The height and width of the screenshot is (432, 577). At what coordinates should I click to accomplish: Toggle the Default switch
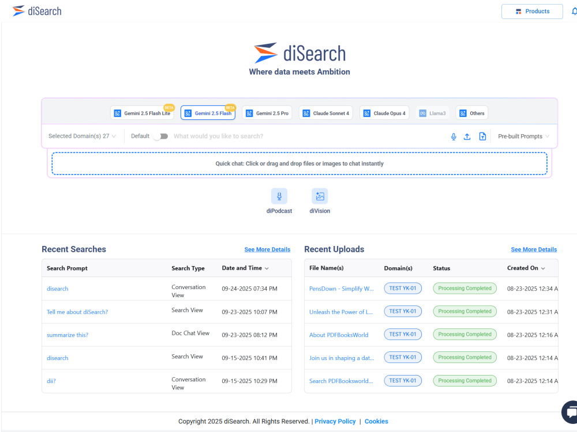pyautogui.click(x=161, y=137)
